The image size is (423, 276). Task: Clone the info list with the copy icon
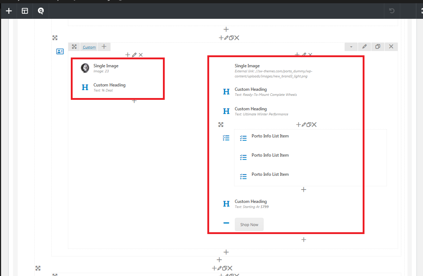pos(309,124)
